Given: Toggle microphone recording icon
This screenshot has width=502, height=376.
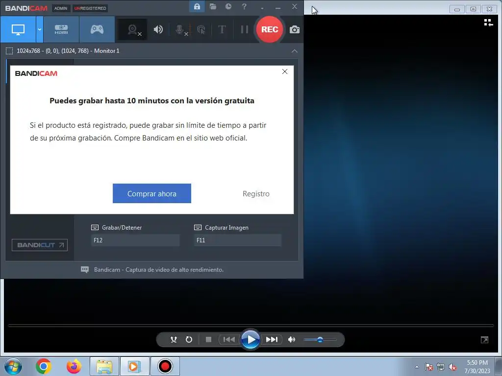Looking at the screenshot, I should pyautogui.click(x=180, y=30).
